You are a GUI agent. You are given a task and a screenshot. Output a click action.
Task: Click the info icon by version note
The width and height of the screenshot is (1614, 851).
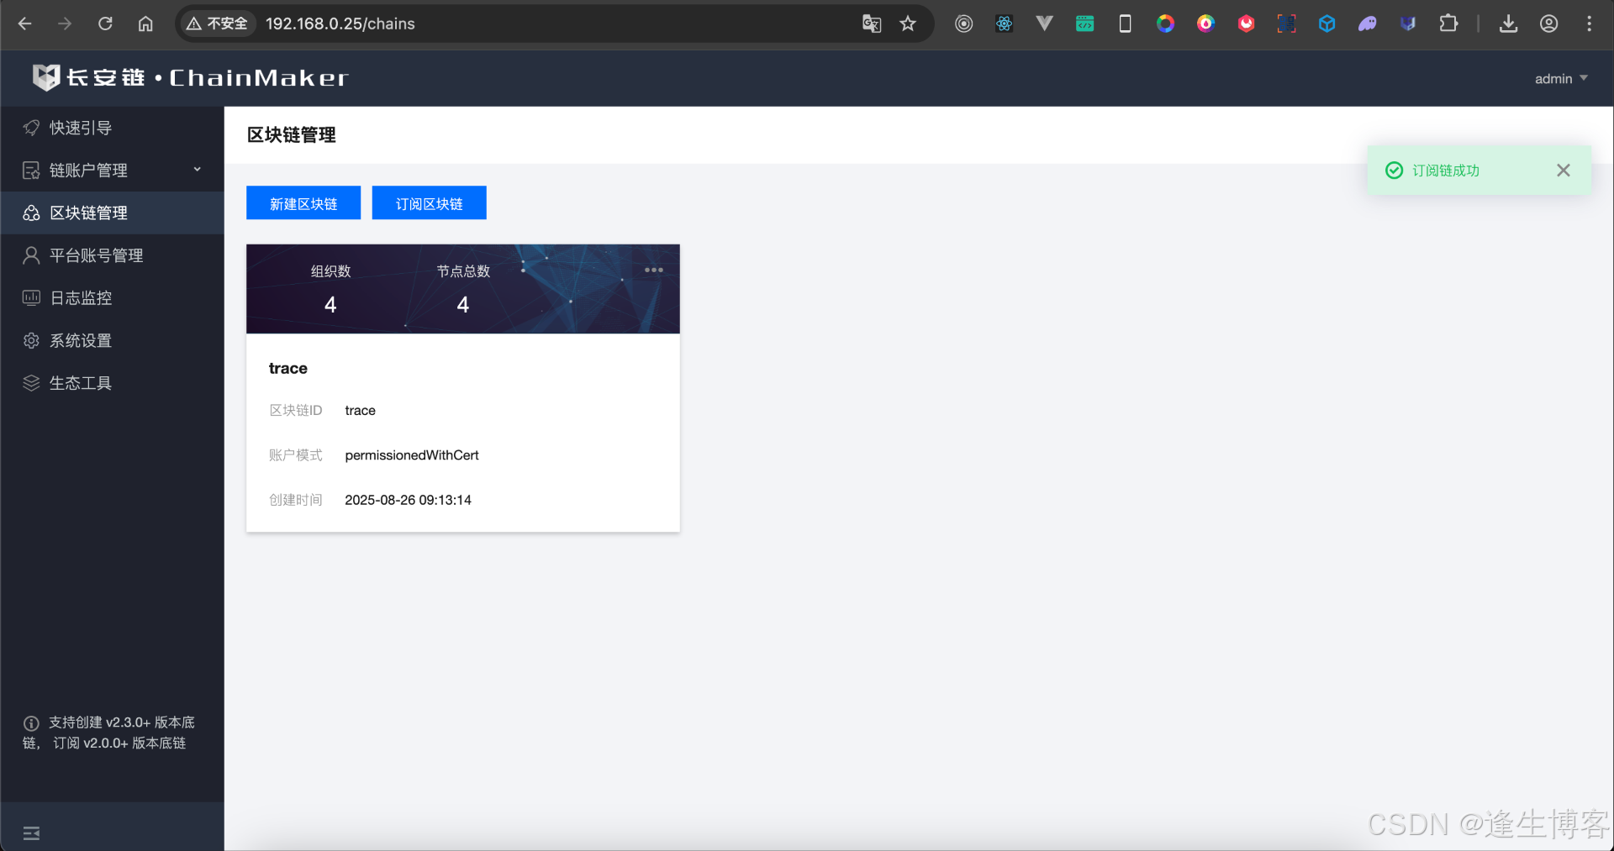click(x=31, y=723)
